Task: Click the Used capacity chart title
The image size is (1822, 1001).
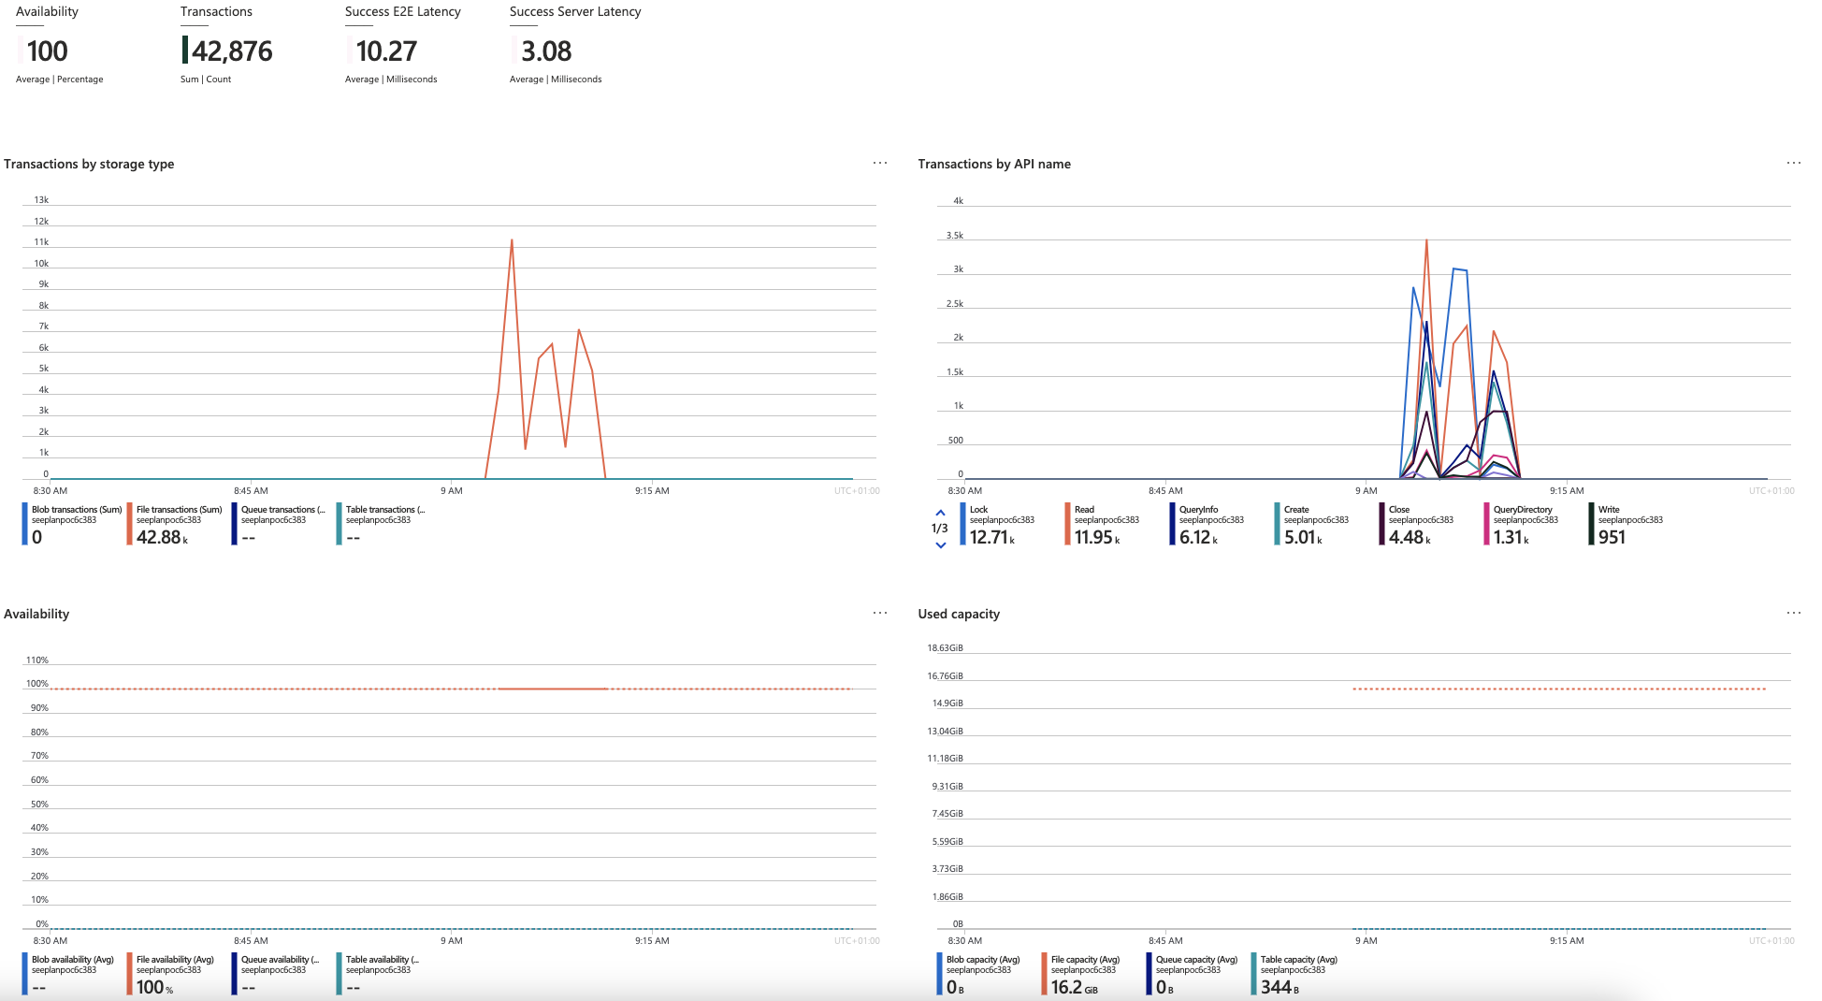Action: [x=959, y=614]
